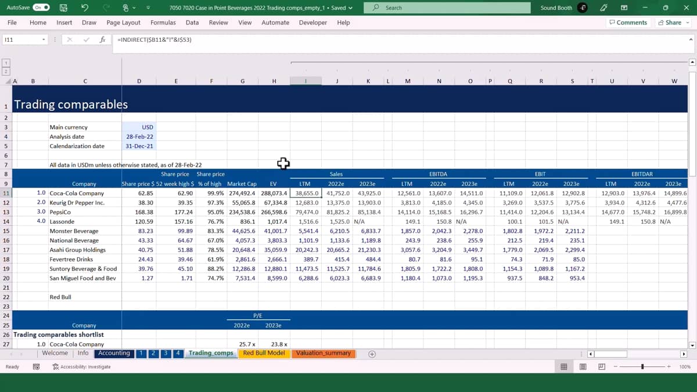Viewport: 697px width, 392px height.
Task: Select the Valuation_summary sheet tab
Action: click(x=323, y=353)
